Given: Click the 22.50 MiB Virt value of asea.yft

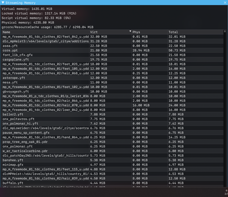Looking at the screenshot, I should 98,46.
